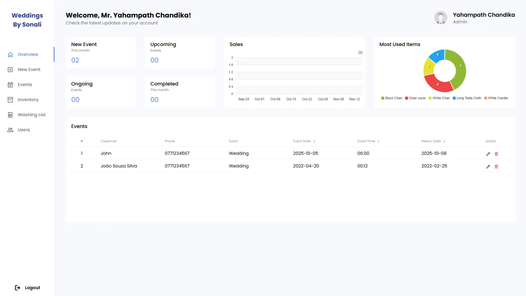Click the Overview home icon

pyautogui.click(x=10, y=55)
